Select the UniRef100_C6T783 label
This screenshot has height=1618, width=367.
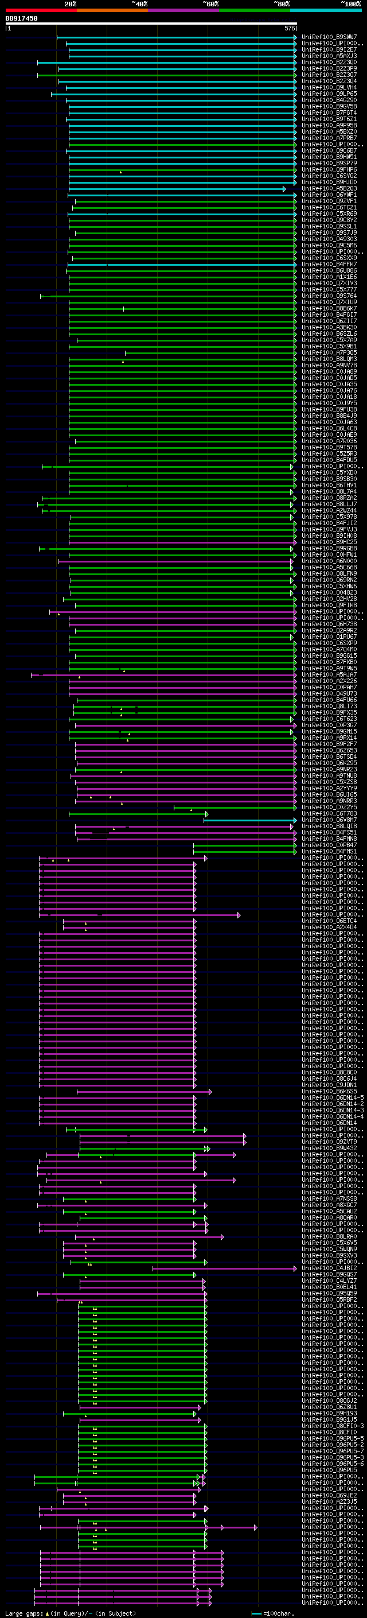point(329,813)
